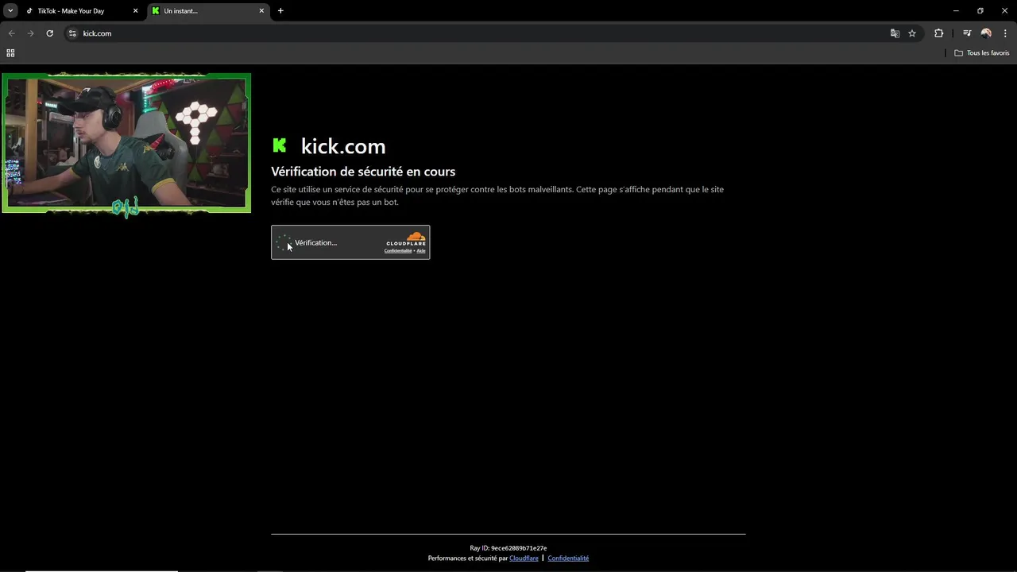The width and height of the screenshot is (1017, 572).
Task: Open Tous les favoris folder
Action: coord(982,53)
